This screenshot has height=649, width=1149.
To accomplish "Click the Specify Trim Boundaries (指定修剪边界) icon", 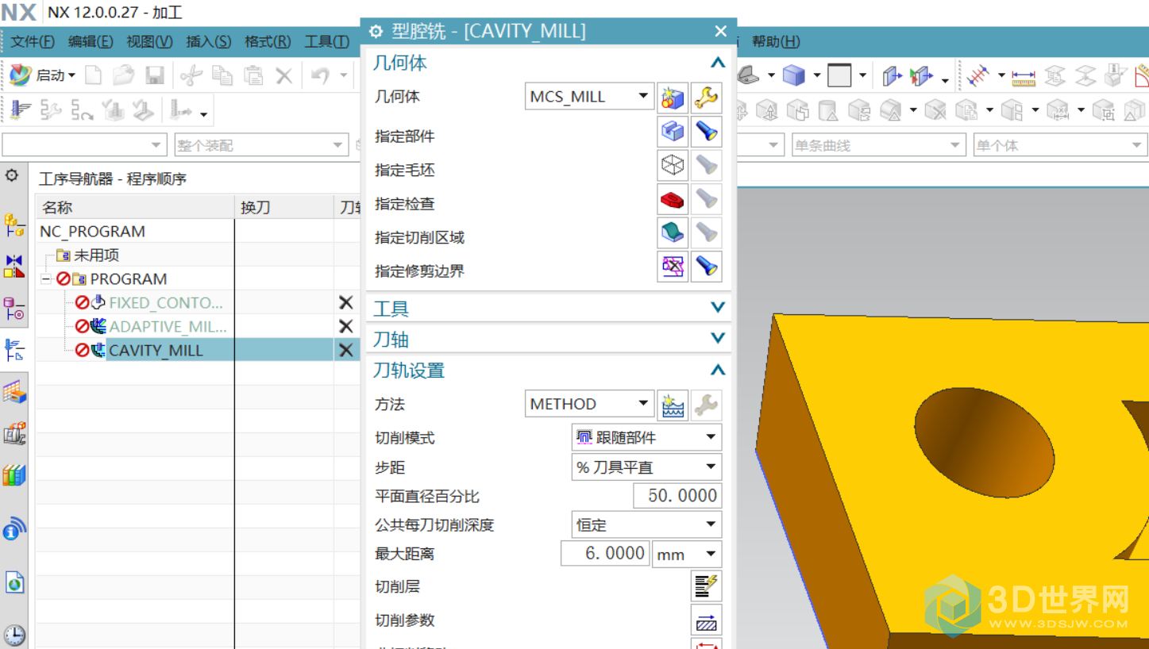I will coord(673,267).
